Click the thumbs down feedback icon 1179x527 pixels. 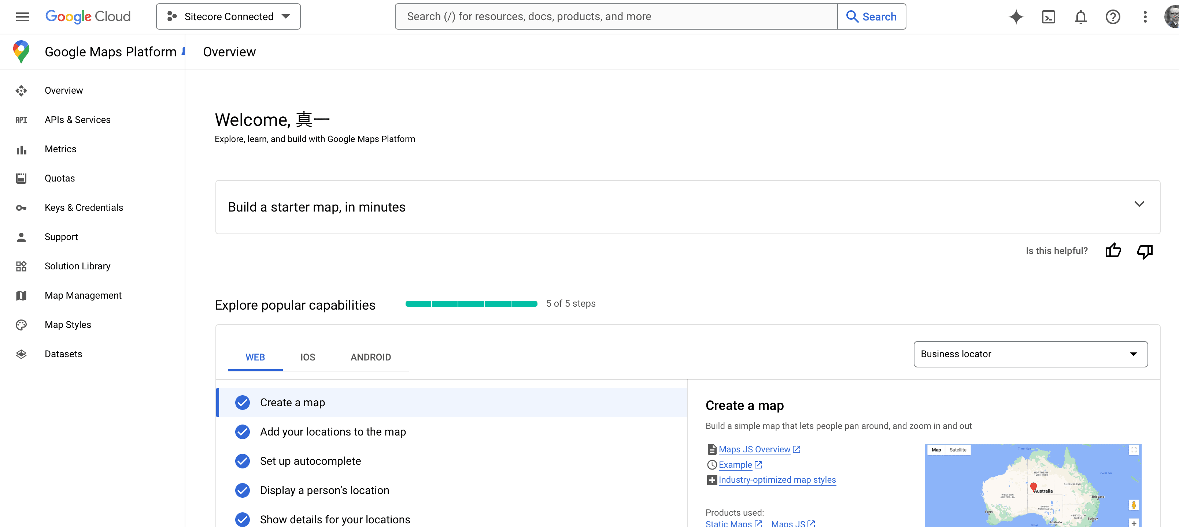click(1144, 251)
